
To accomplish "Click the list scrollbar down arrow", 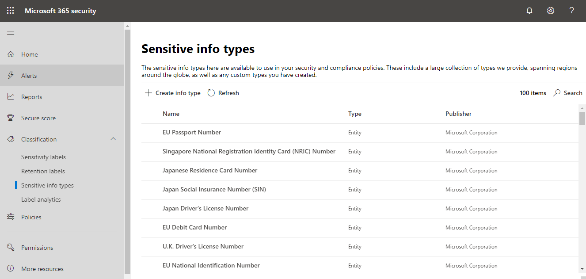I will (x=582, y=269).
